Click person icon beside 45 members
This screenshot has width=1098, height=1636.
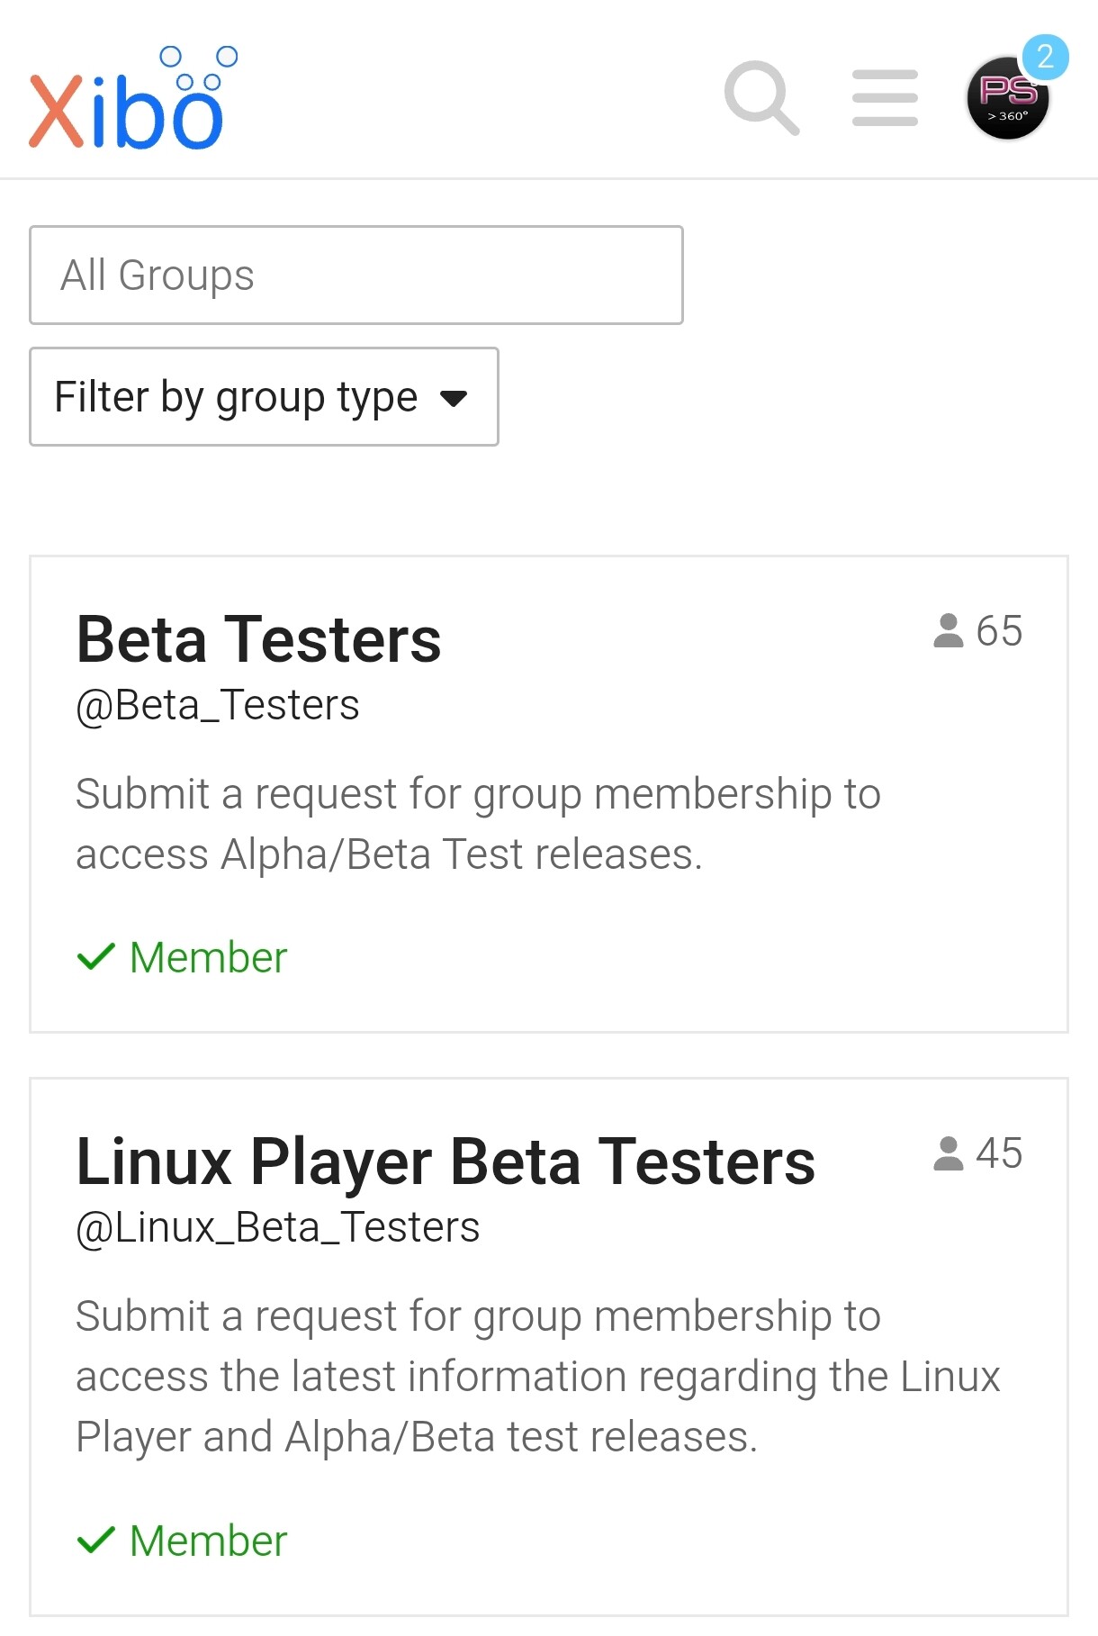[949, 1152]
